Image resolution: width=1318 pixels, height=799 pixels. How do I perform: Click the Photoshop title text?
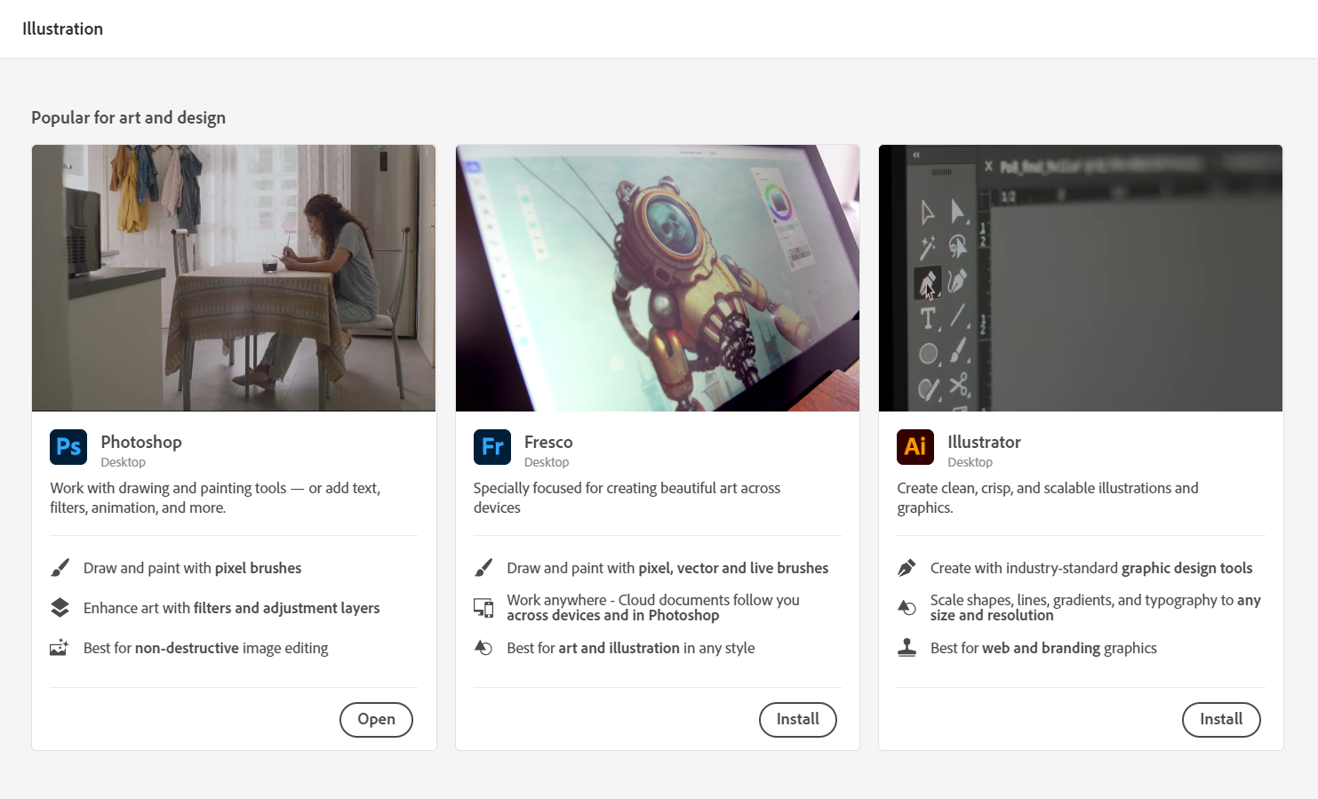(x=141, y=442)
